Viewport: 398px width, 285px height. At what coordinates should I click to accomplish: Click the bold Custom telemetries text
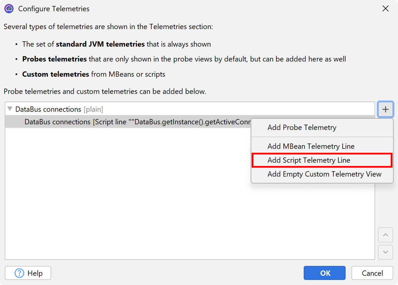(x=56, y=74)
